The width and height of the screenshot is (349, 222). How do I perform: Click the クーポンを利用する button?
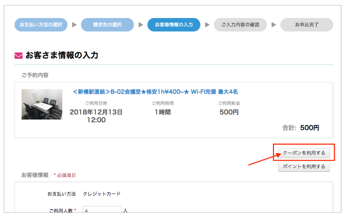click(304, 153)
